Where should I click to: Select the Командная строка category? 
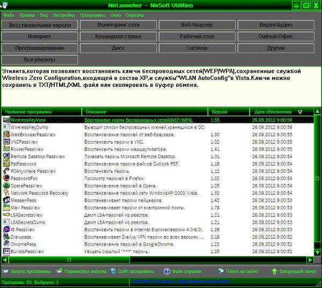point(118,36)
